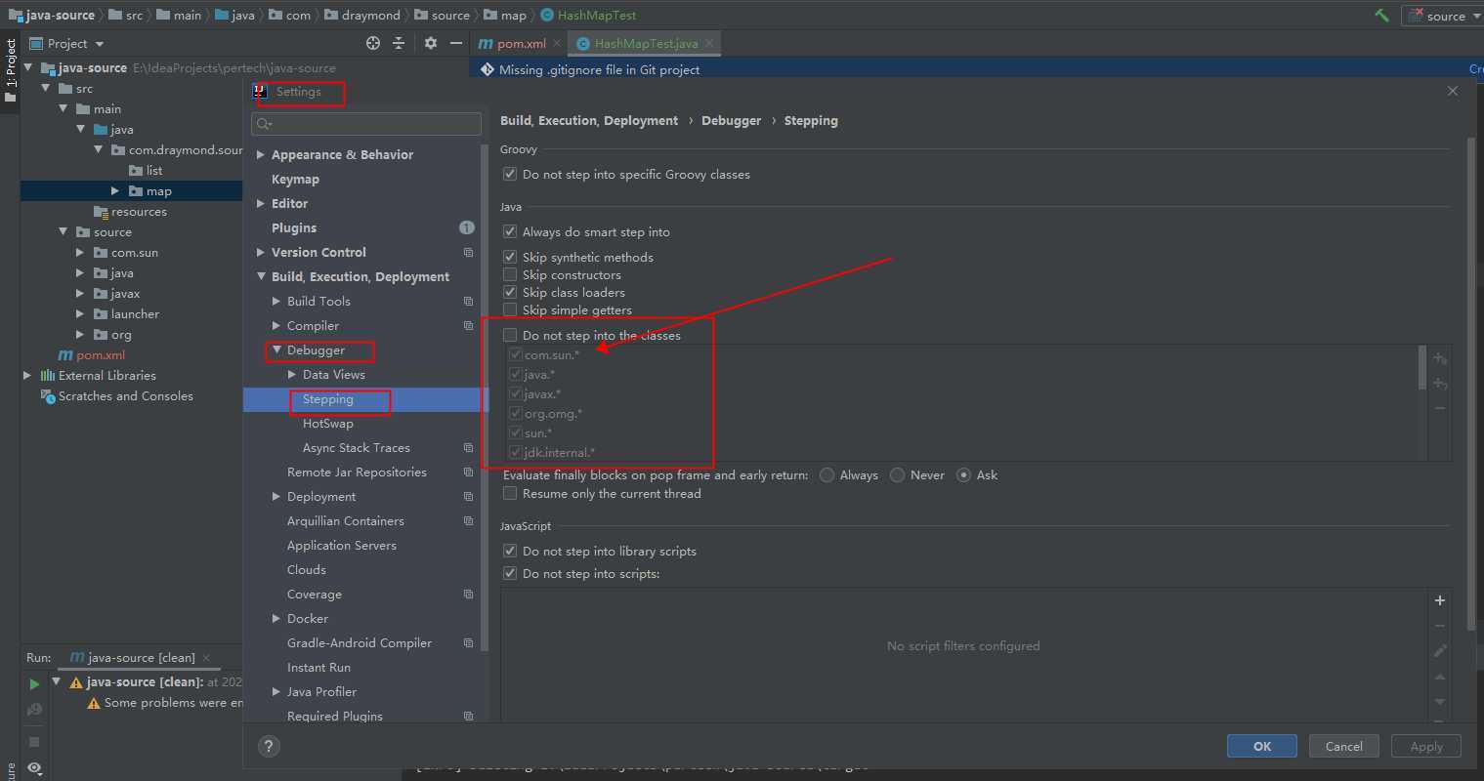Screen dimensions: 1484x781
Task: Click the collapse all icon in Project panel
Action: coord(399,43)
